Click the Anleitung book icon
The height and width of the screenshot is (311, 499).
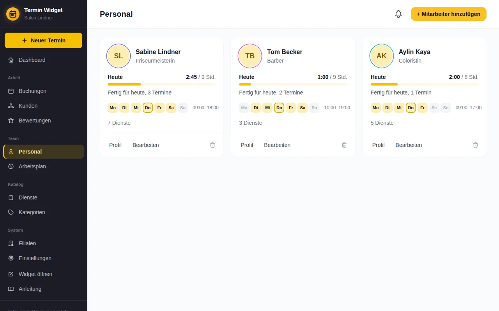point(11,289)
